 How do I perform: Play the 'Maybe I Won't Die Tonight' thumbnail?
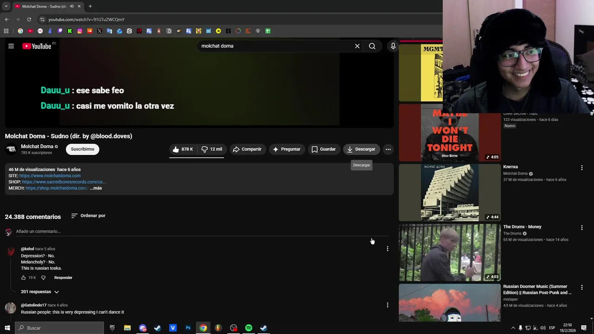pyautogui.click(x=450, y=133)
